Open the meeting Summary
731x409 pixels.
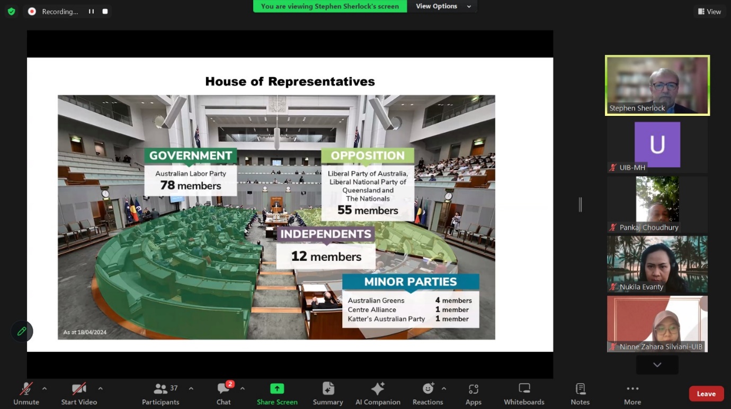tap(328, 394)
